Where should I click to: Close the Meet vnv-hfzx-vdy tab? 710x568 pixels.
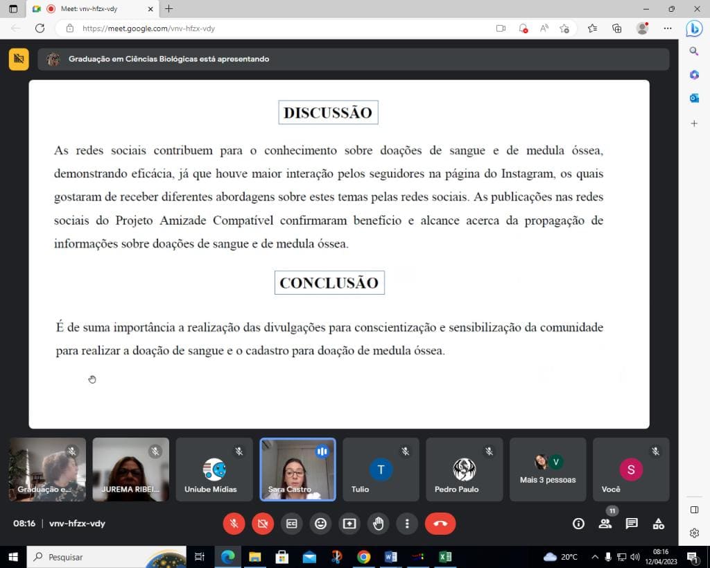150,8
